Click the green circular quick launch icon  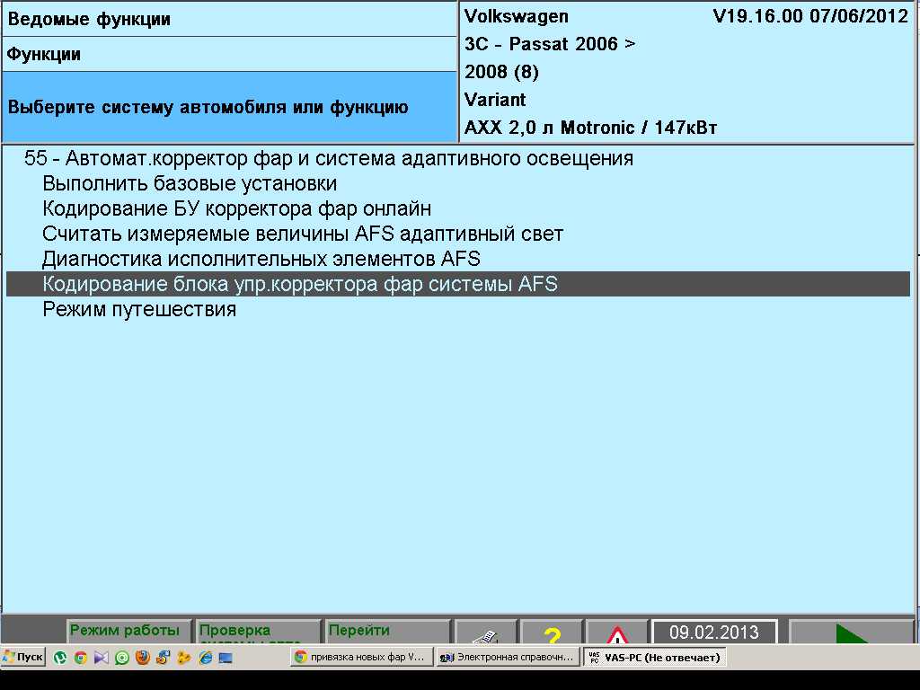pyautogui.click(x=121, y=658)
